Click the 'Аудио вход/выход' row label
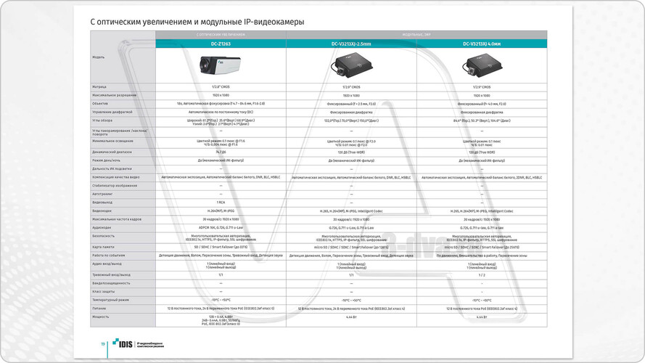This screenshot has height=363, width=645. pos(107,264)
